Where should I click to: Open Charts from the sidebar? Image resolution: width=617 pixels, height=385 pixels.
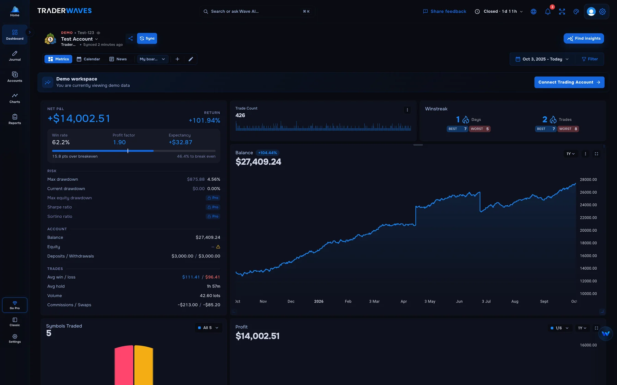coord(15,98)
